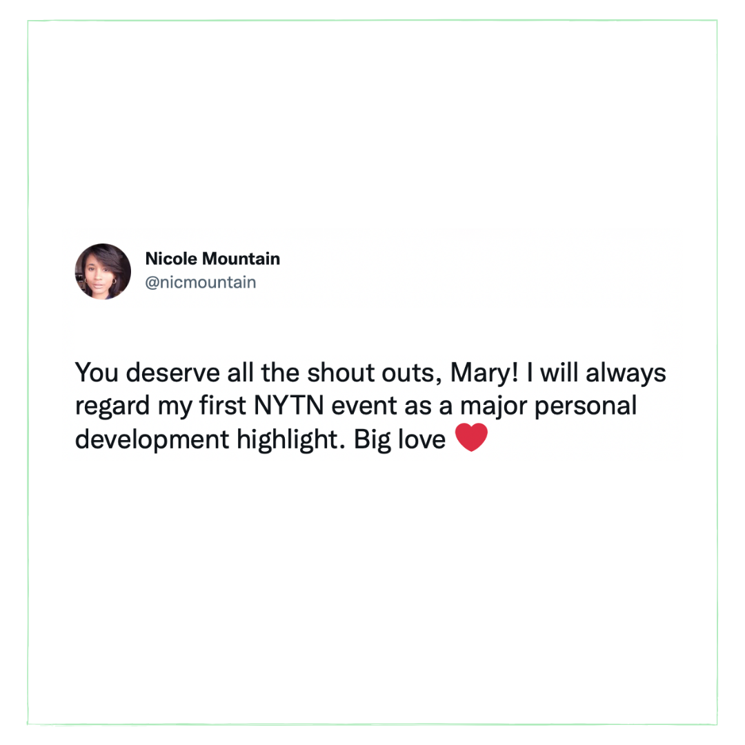Image resolution: width=745 pixels, height=745 pixels.
Task: Click the word "first" in the tweet
Action: pyautogui.click(x=222, y=406)
